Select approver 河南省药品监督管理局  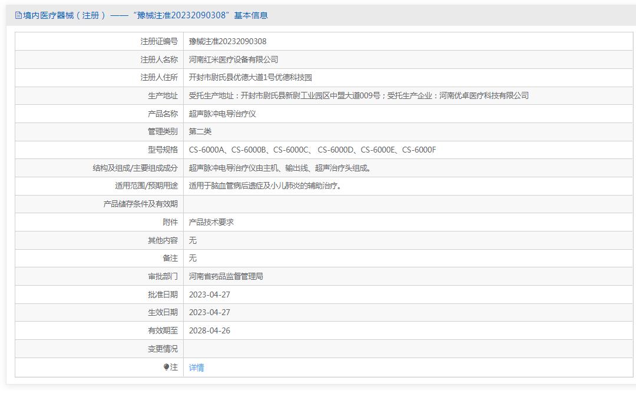coord(226,277)
